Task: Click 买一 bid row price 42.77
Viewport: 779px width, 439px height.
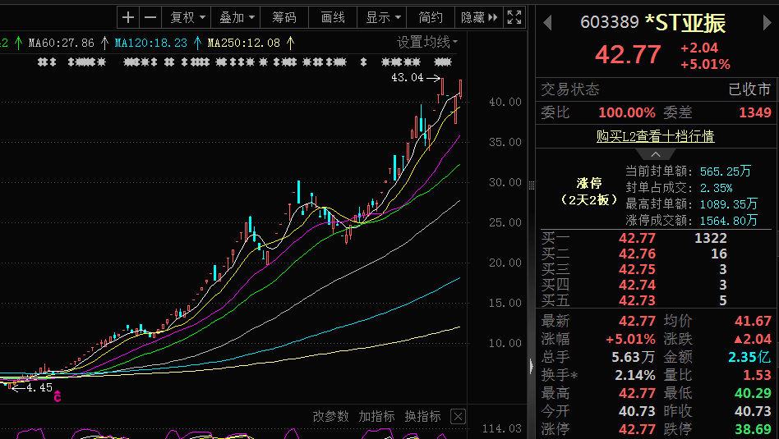Action: click(x=637, y=238)
